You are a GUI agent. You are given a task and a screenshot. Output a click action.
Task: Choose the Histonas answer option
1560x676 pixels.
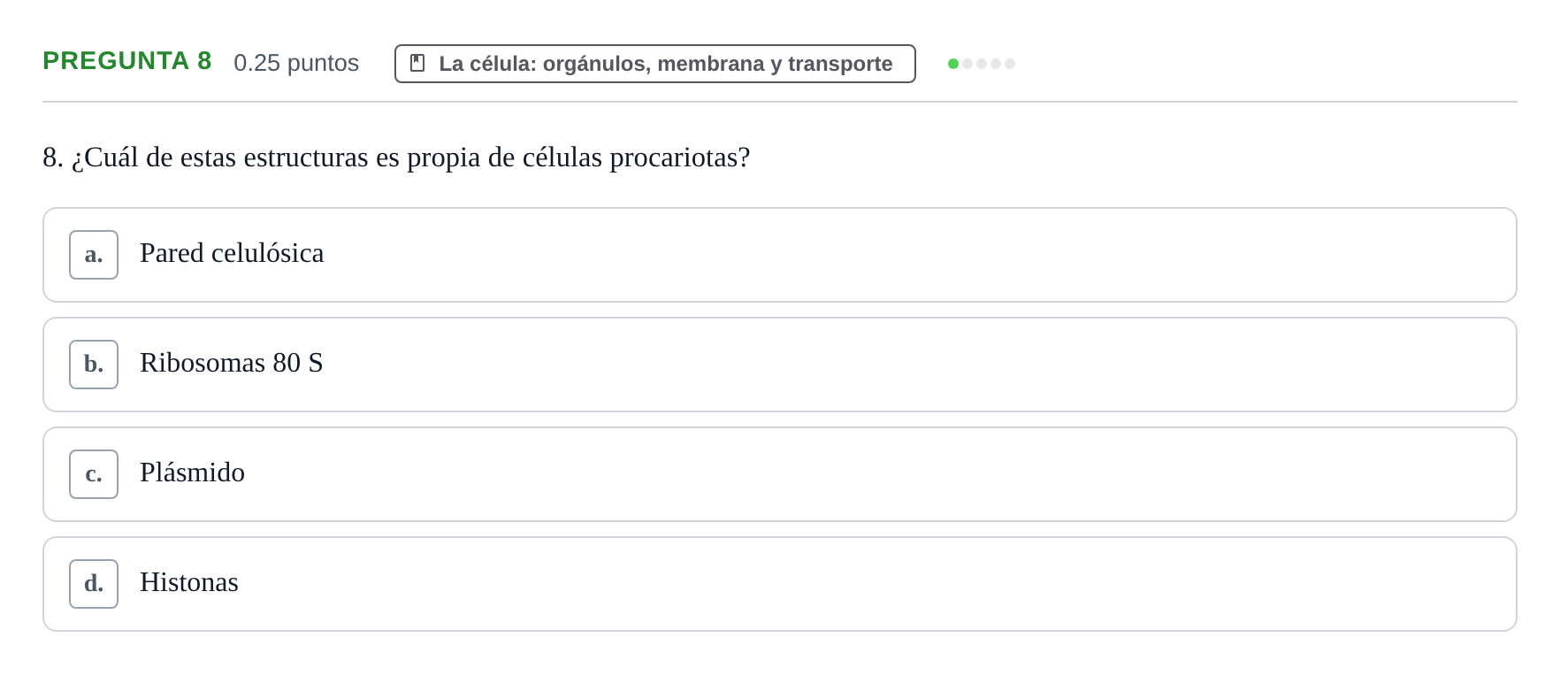click(x=780, y=584)
